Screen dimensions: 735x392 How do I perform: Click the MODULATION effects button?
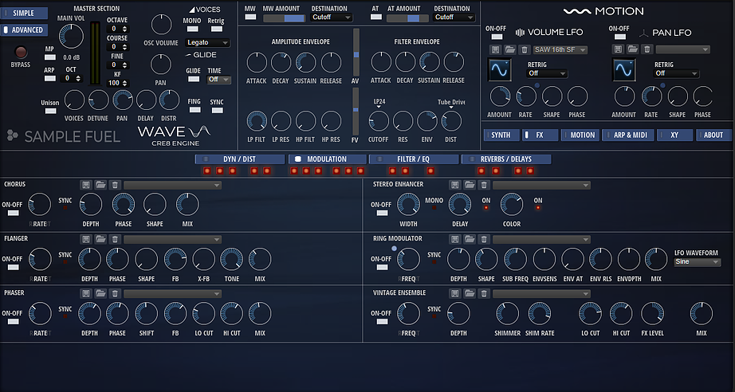(x=328, y=159)
